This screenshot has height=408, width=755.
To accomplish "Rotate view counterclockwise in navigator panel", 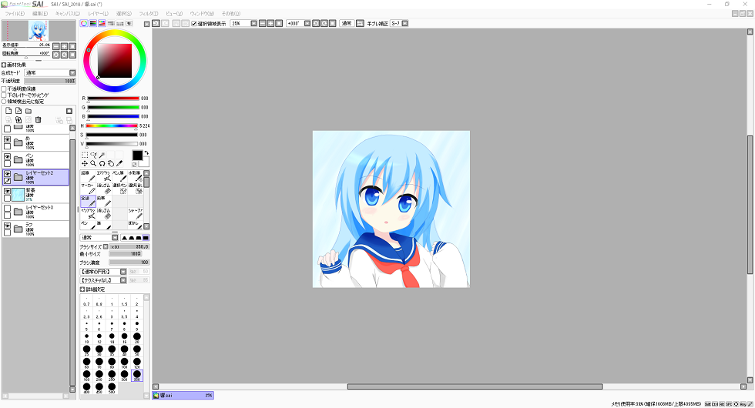I will tap(56, 55).
